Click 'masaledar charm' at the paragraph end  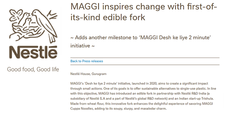coord(156,108)
